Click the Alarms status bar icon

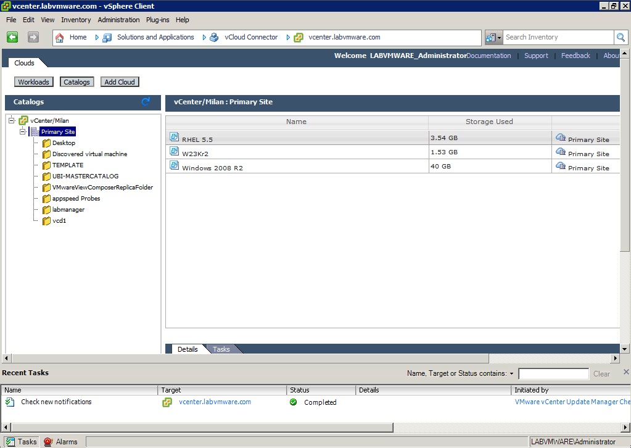click(48, 442)
